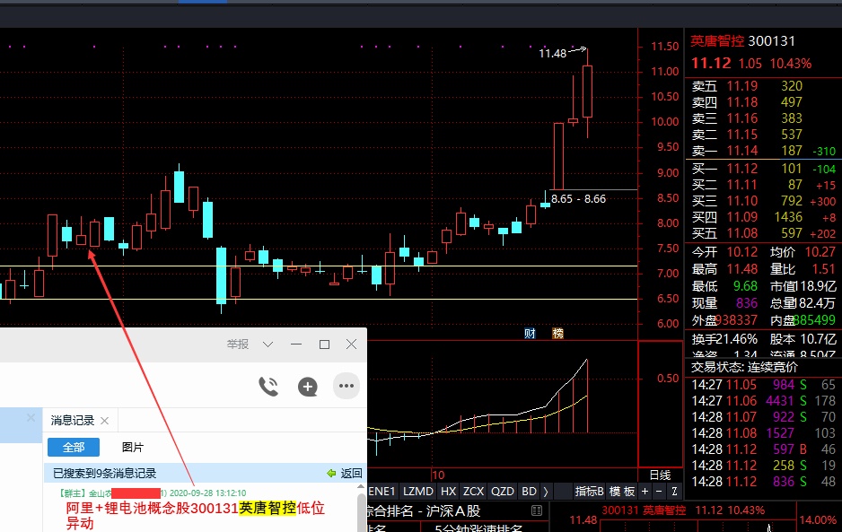Click buy-five price 11.08

tap(742, 233)
